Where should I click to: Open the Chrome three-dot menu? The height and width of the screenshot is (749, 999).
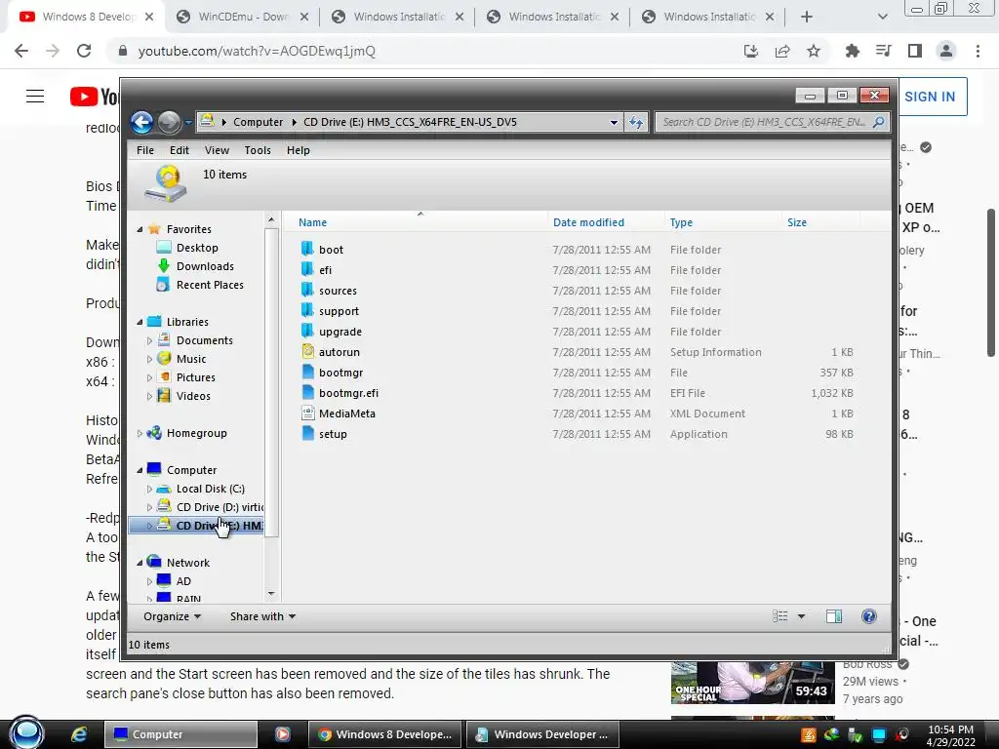(x=978, y=51)
